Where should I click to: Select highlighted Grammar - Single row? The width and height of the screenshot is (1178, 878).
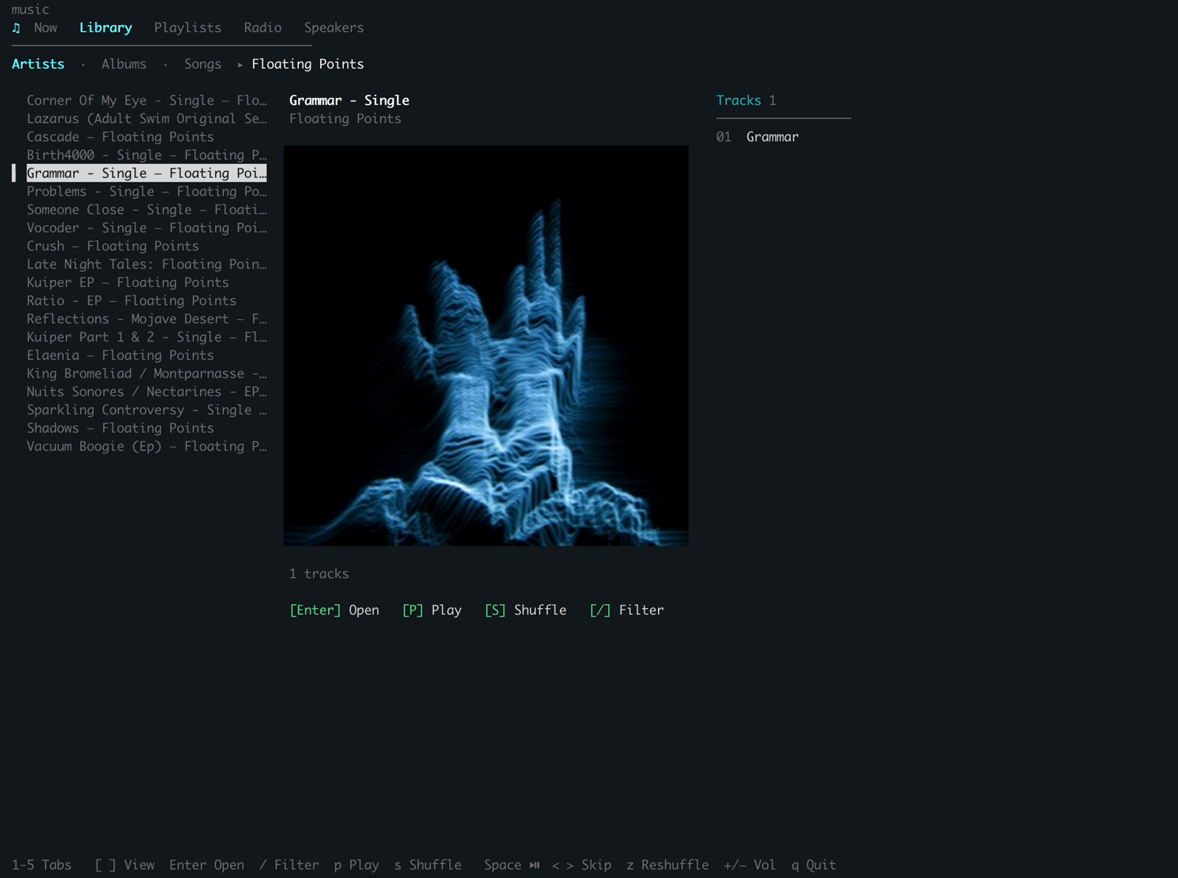[x=147, y=173]
